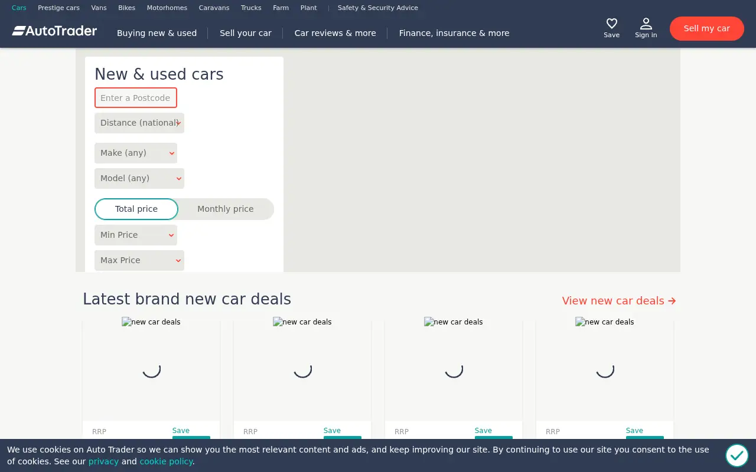Screen dimensions: 756x472
Task: Open the Caravans section
Action: click(214, 8)
